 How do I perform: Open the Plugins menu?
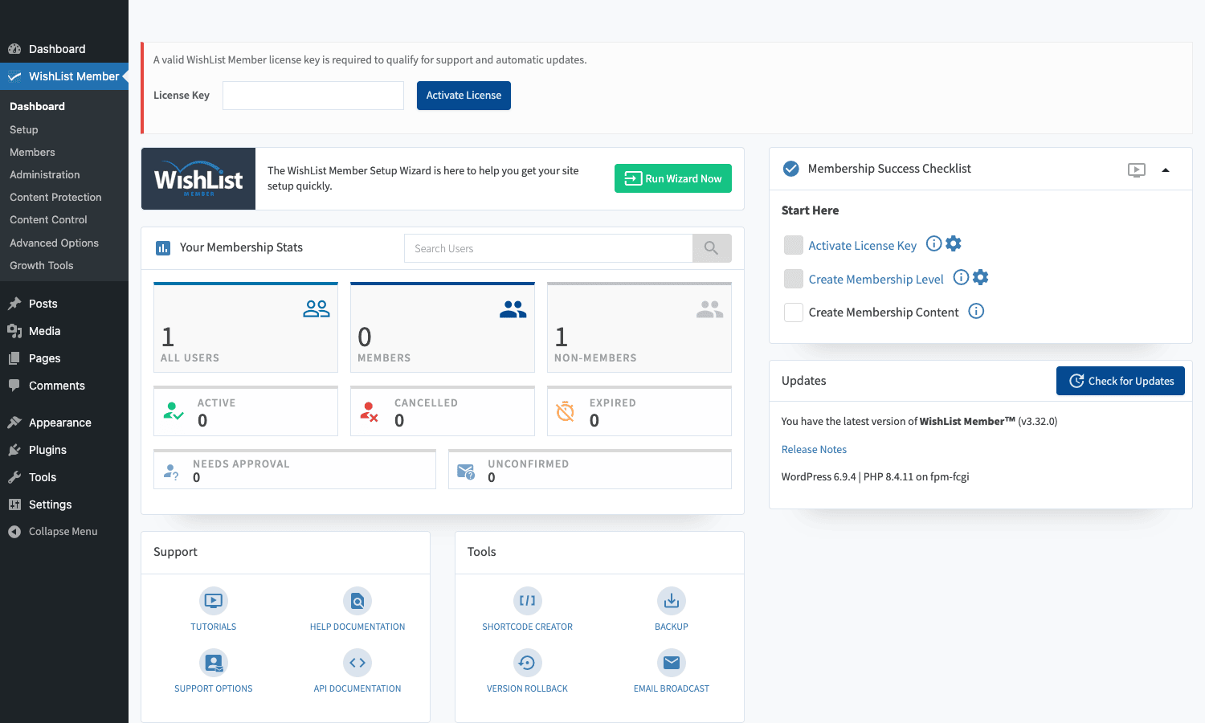tap(64, 450)
